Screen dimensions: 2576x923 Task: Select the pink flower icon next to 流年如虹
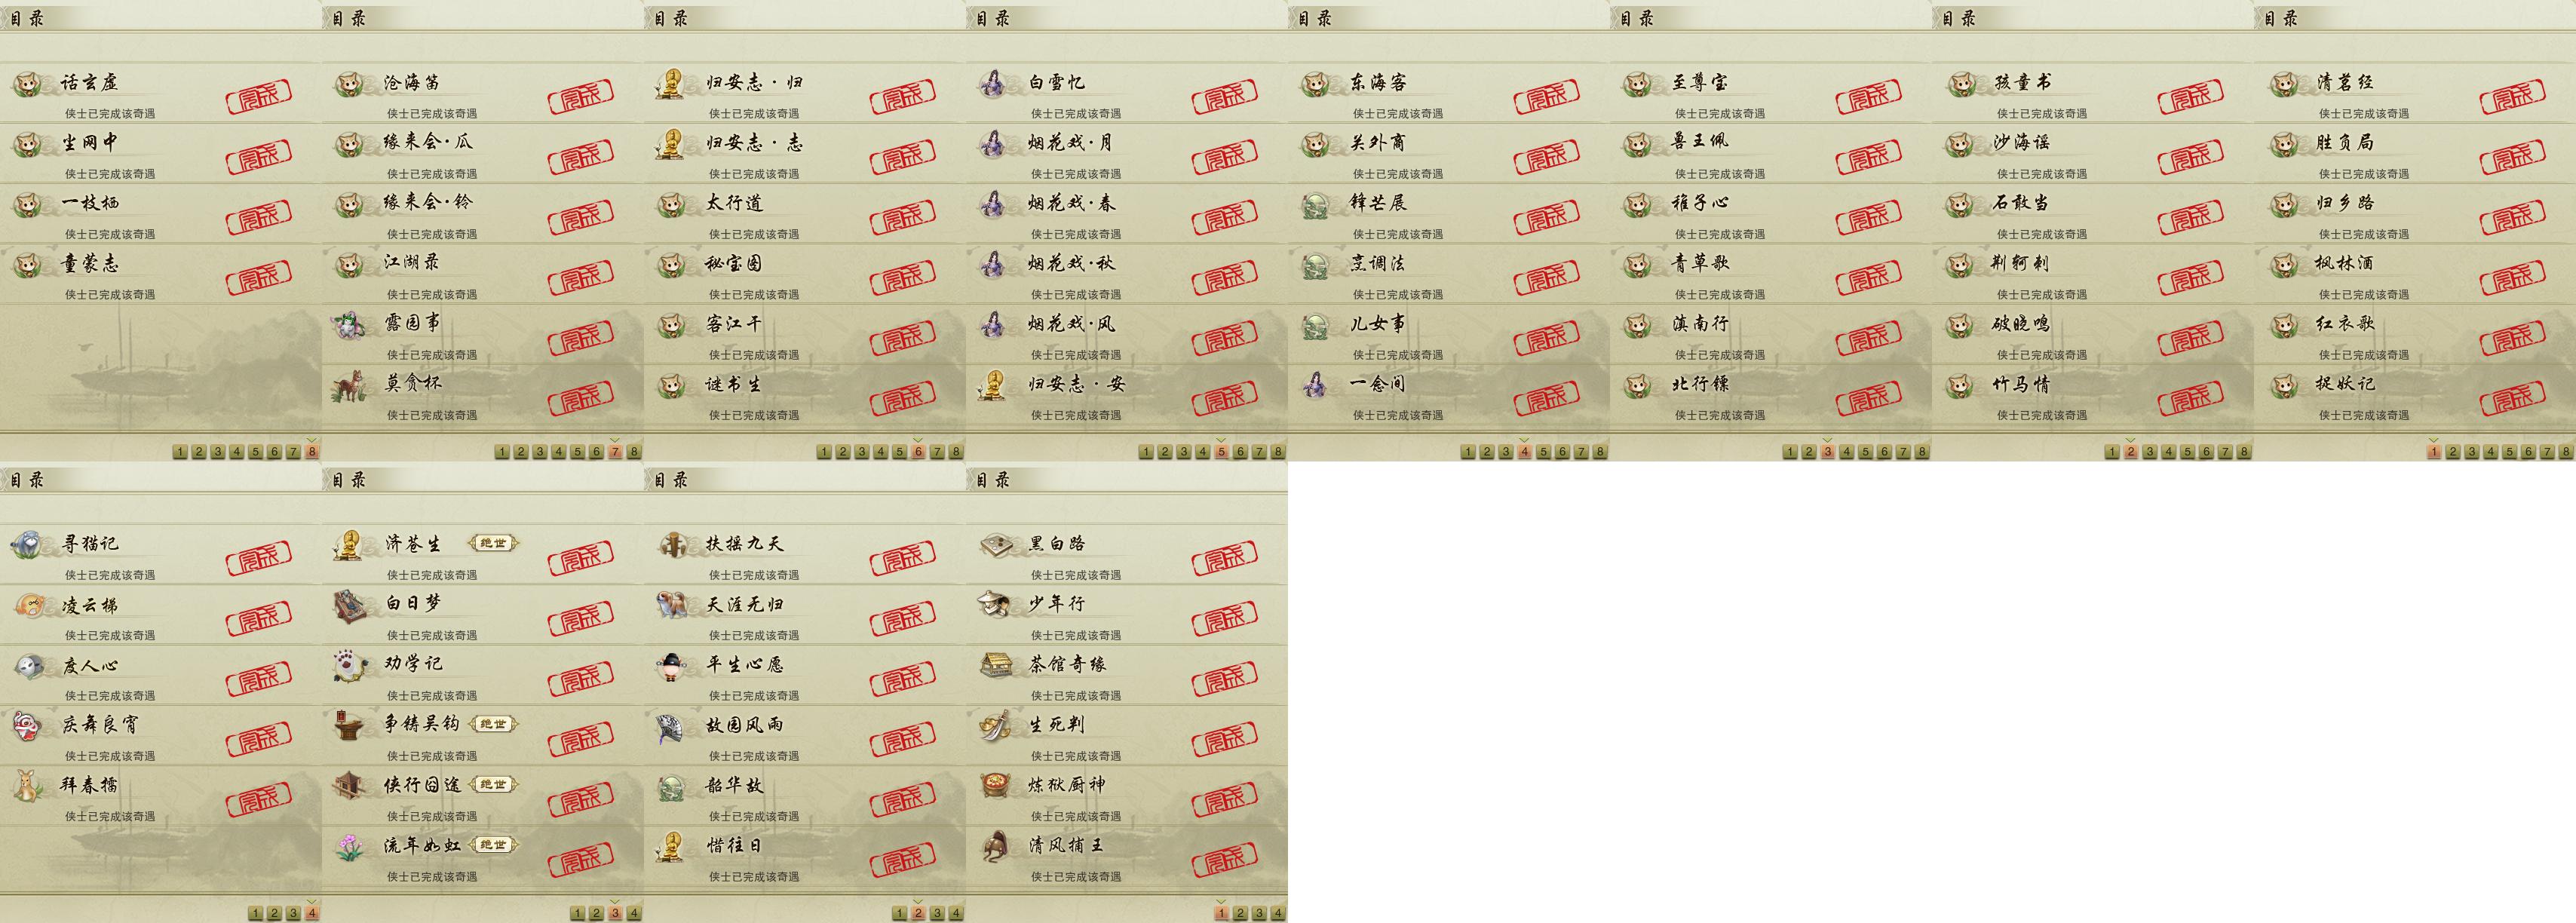[x=349, y=847]
